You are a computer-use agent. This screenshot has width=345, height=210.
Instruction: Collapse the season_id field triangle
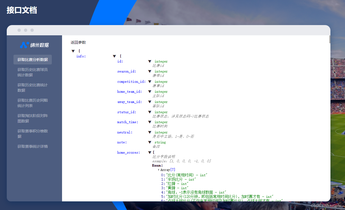point(150,71)
